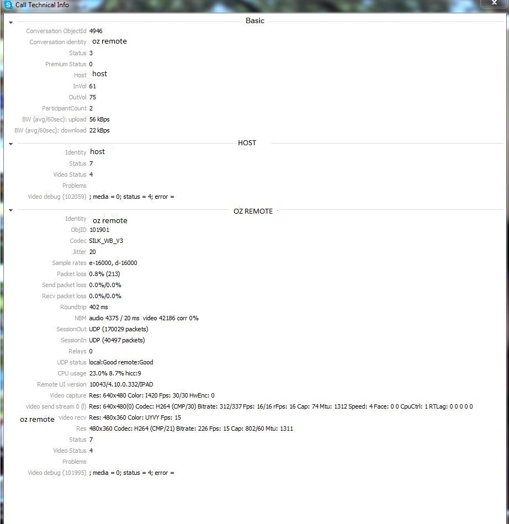Screen dimensions: 509x524
Task: Click Sample rates value e-16000, d-16000
Action: 113,263
